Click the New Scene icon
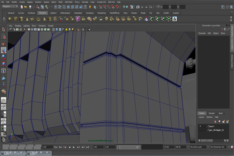234x156 pixels. pyautogui.click(x=22, y=7)
